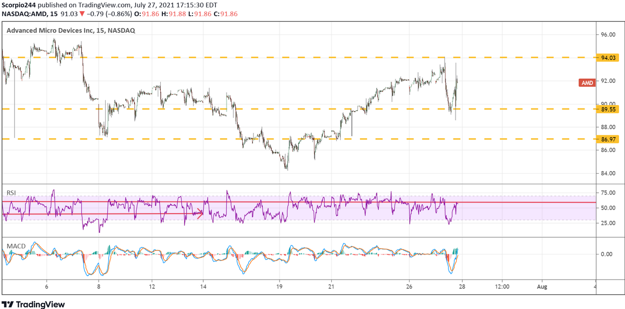Click the 26 date axis label
This screenshot has width=625, height=309.
click(x=409, y=286)
